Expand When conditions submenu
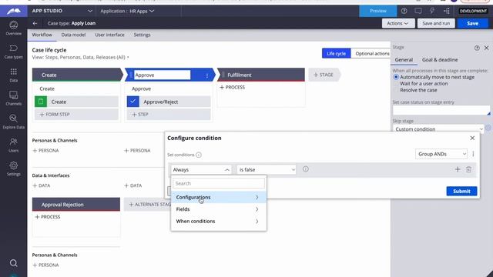 tap(219, 221)
